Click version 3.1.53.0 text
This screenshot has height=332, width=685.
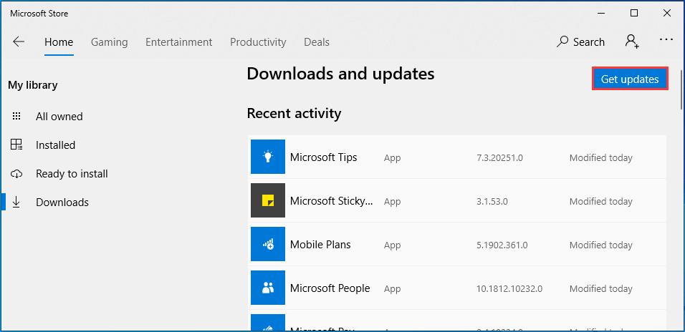[492, 202]
